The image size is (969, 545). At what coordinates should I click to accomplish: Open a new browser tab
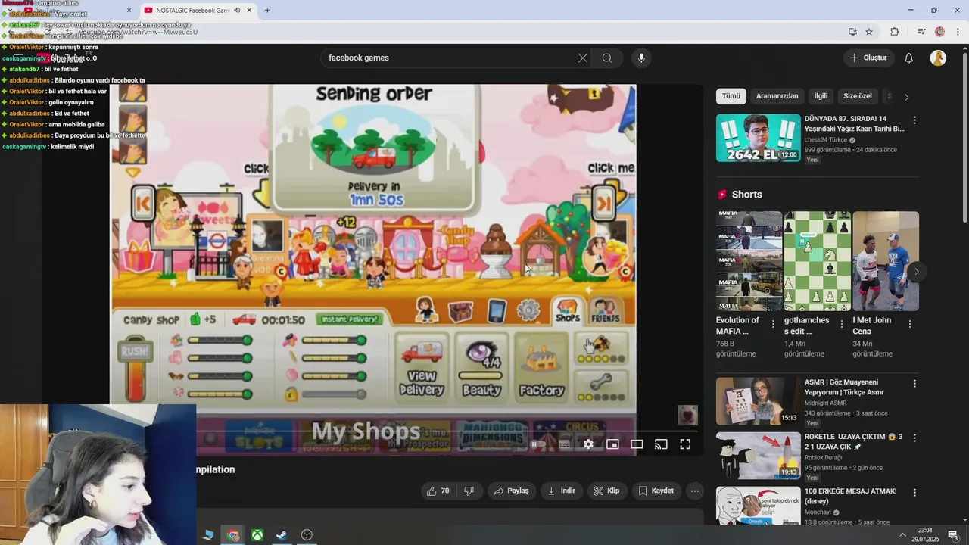[x=267, y=10]
